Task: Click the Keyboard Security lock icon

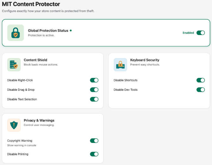Action: point(120,65)
